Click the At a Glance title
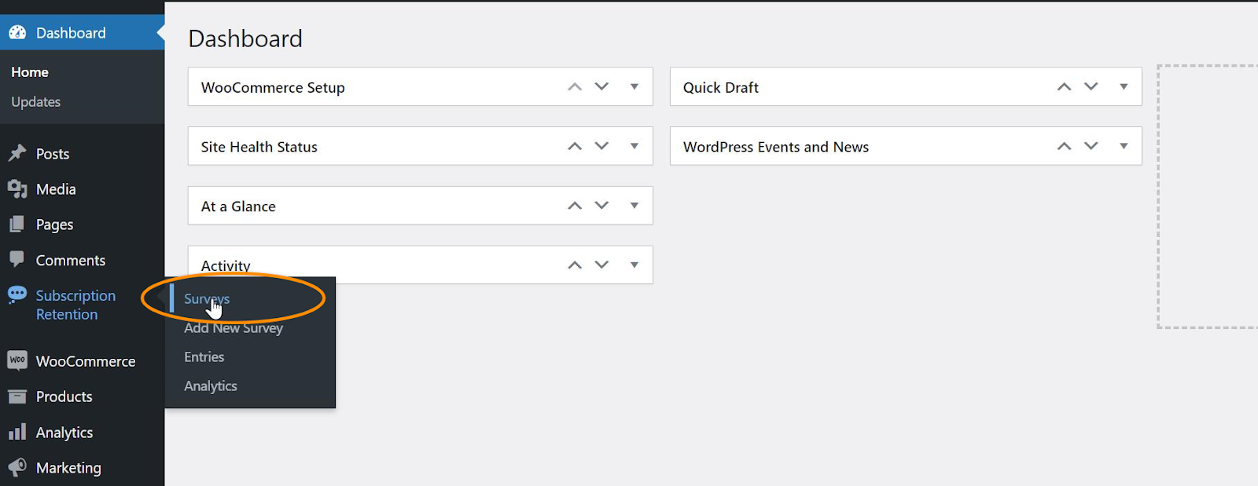 point(238,206)
